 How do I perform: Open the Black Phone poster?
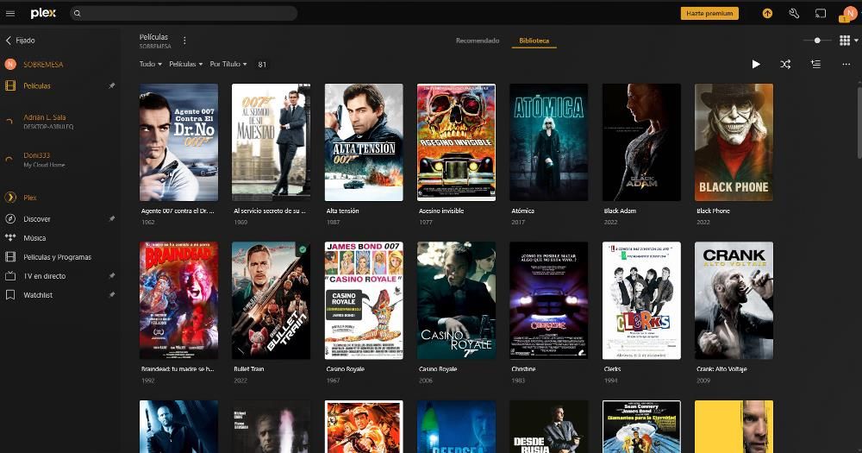coord(734,142)
